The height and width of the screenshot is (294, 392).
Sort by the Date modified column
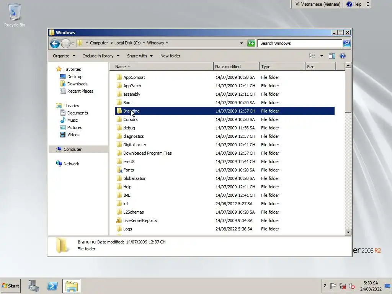[236, 67]
